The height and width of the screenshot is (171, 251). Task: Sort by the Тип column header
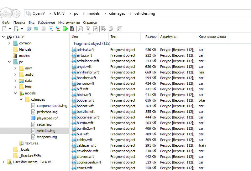click(124, 37)
